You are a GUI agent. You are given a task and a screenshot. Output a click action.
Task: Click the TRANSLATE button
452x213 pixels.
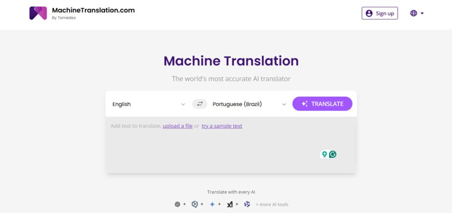click(322, 104)
